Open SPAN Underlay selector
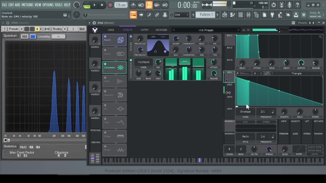The width and height of the screenshot is (326, 183). click(x=58, y=37)
